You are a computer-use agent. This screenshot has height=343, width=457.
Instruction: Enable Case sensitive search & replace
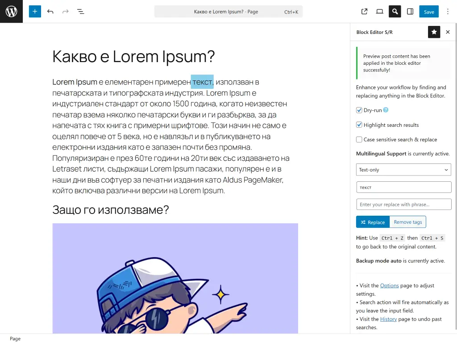359,139
